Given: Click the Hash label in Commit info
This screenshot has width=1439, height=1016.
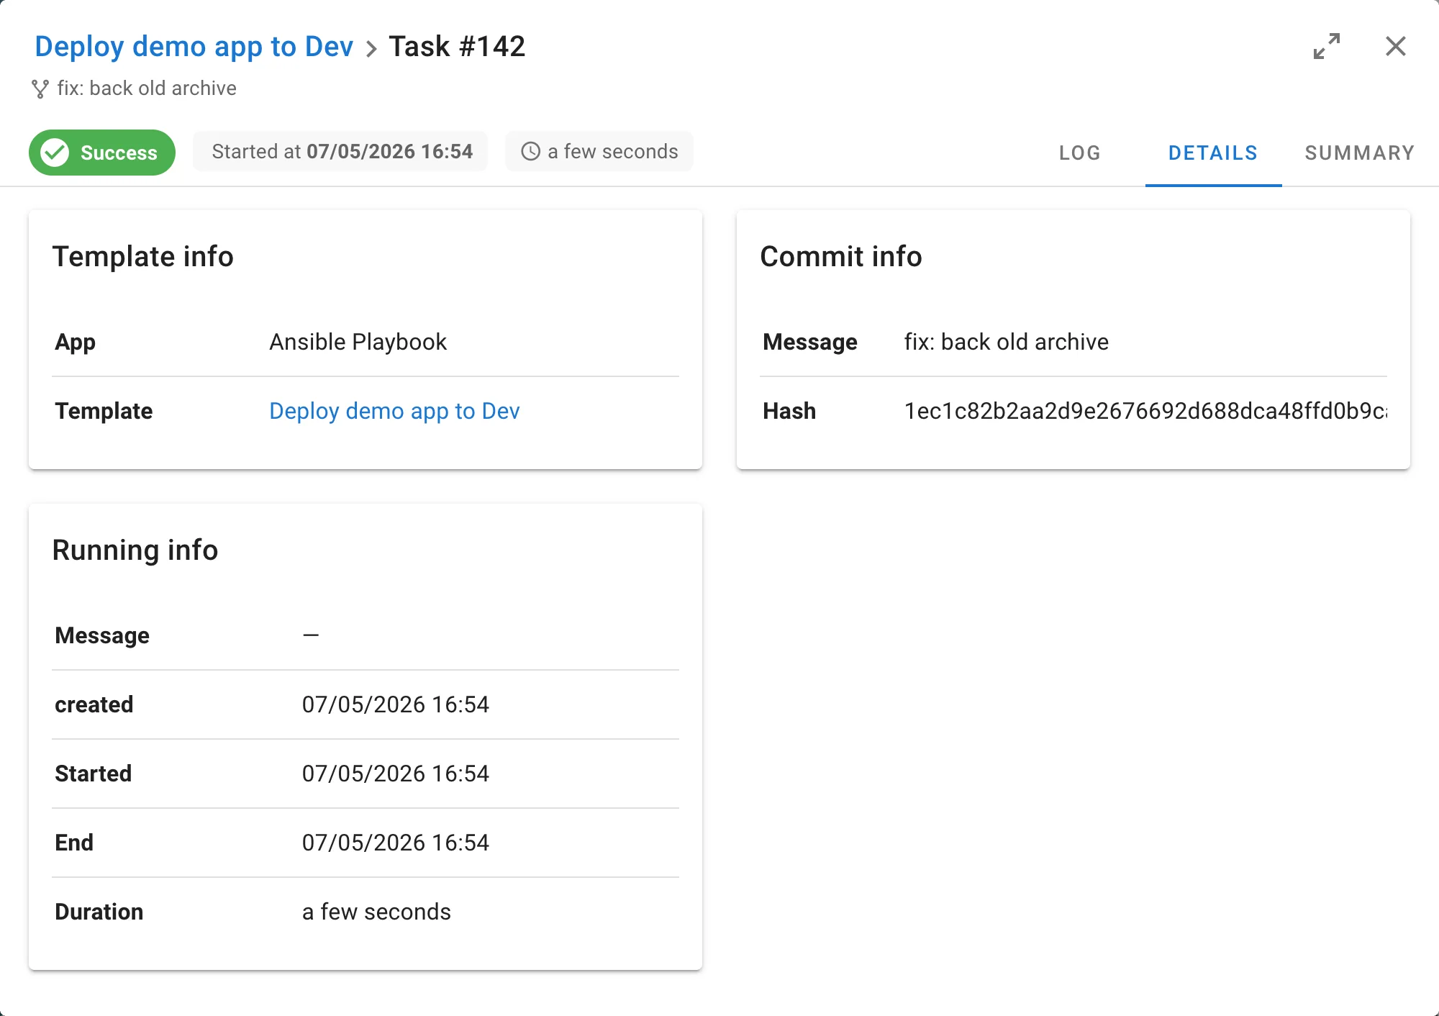Looking at the screenshot, I should [789, 411].
